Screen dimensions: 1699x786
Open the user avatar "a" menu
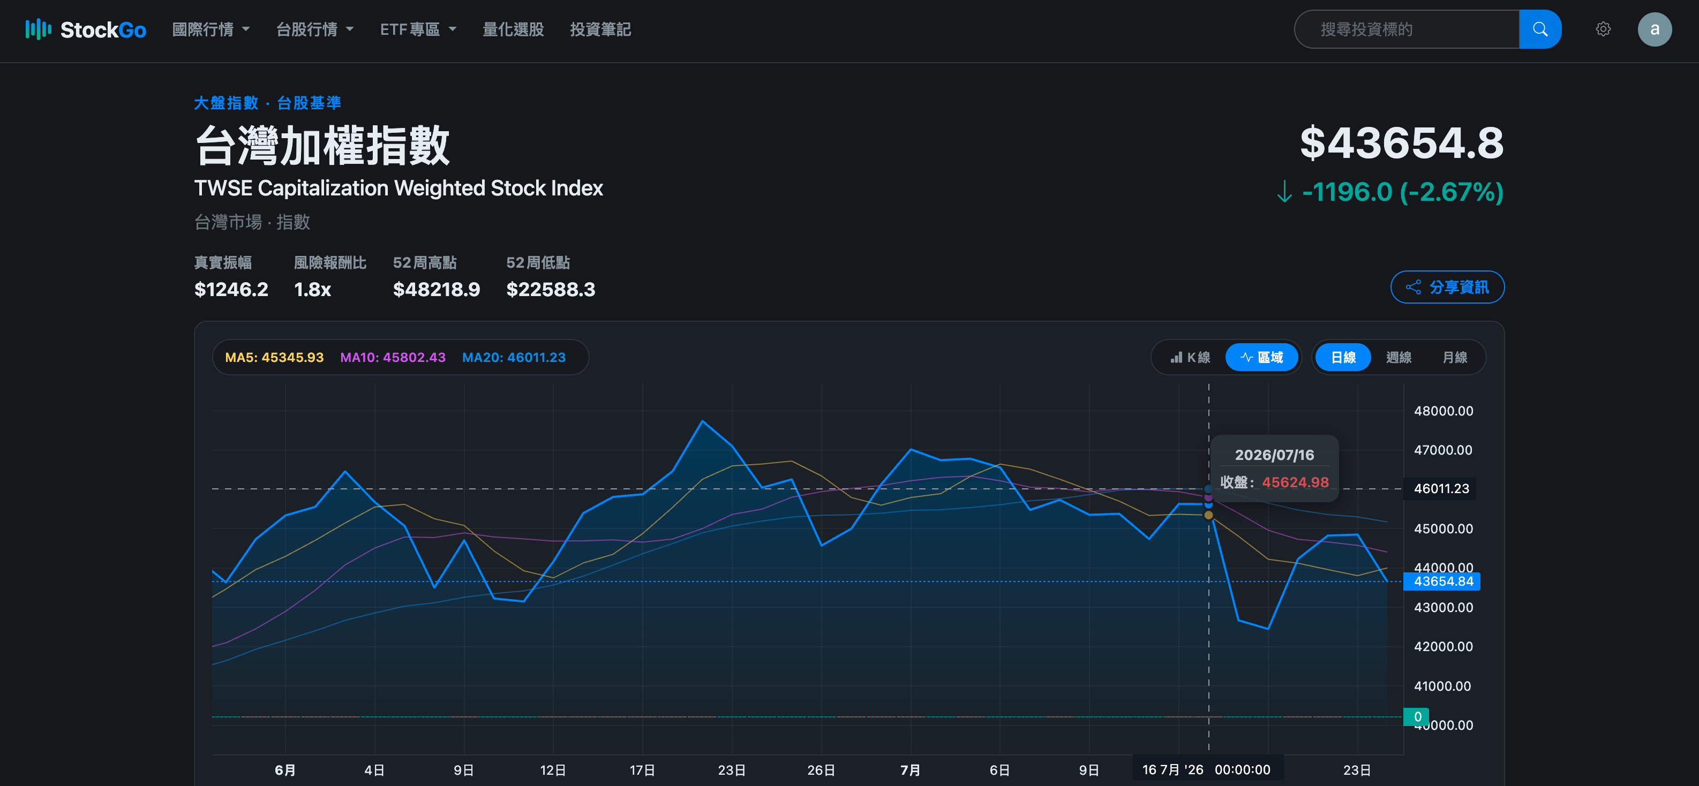point(1654,29)
